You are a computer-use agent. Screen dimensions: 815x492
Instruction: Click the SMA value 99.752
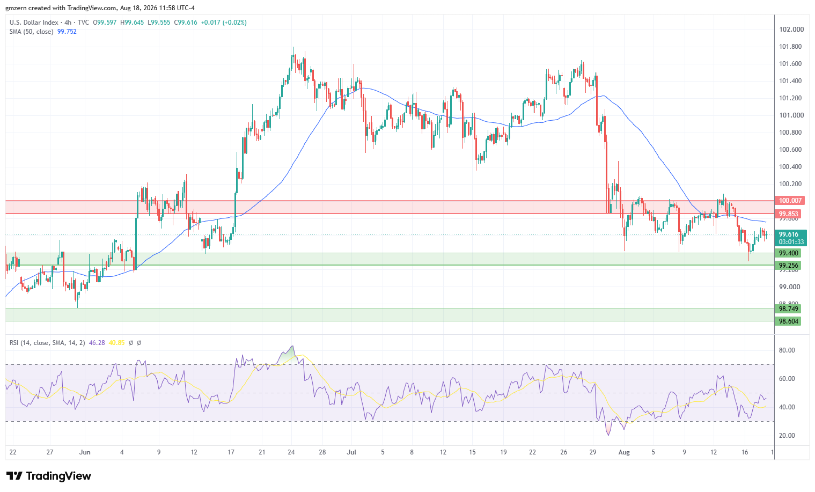(x=67, y=32)
